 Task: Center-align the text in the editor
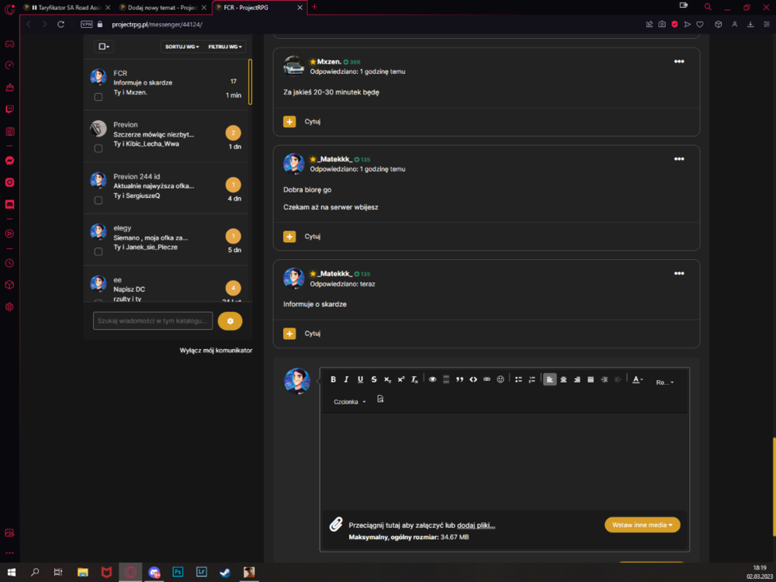pyautogui.click(x=563, y=379)
